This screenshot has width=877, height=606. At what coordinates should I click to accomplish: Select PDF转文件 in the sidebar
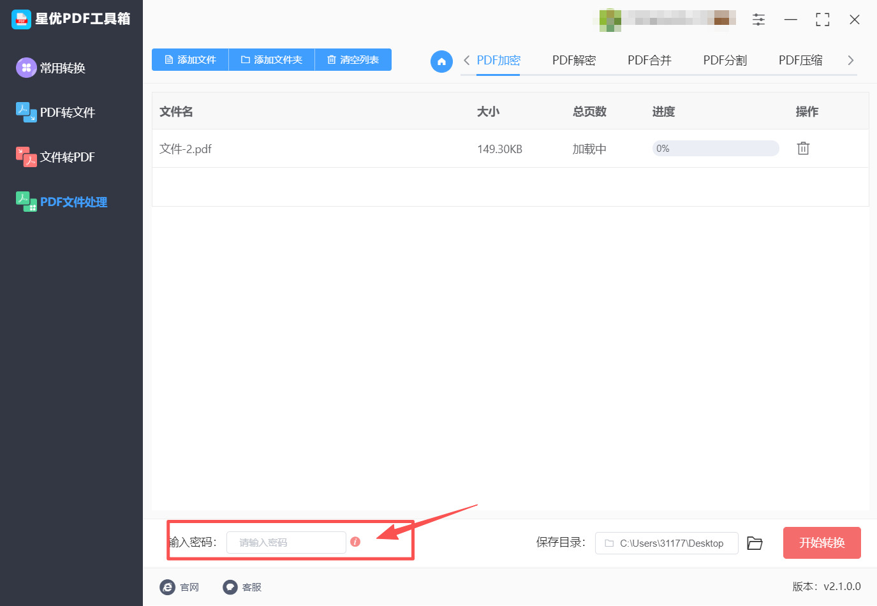pyautogui.click(x=68, y=113)
